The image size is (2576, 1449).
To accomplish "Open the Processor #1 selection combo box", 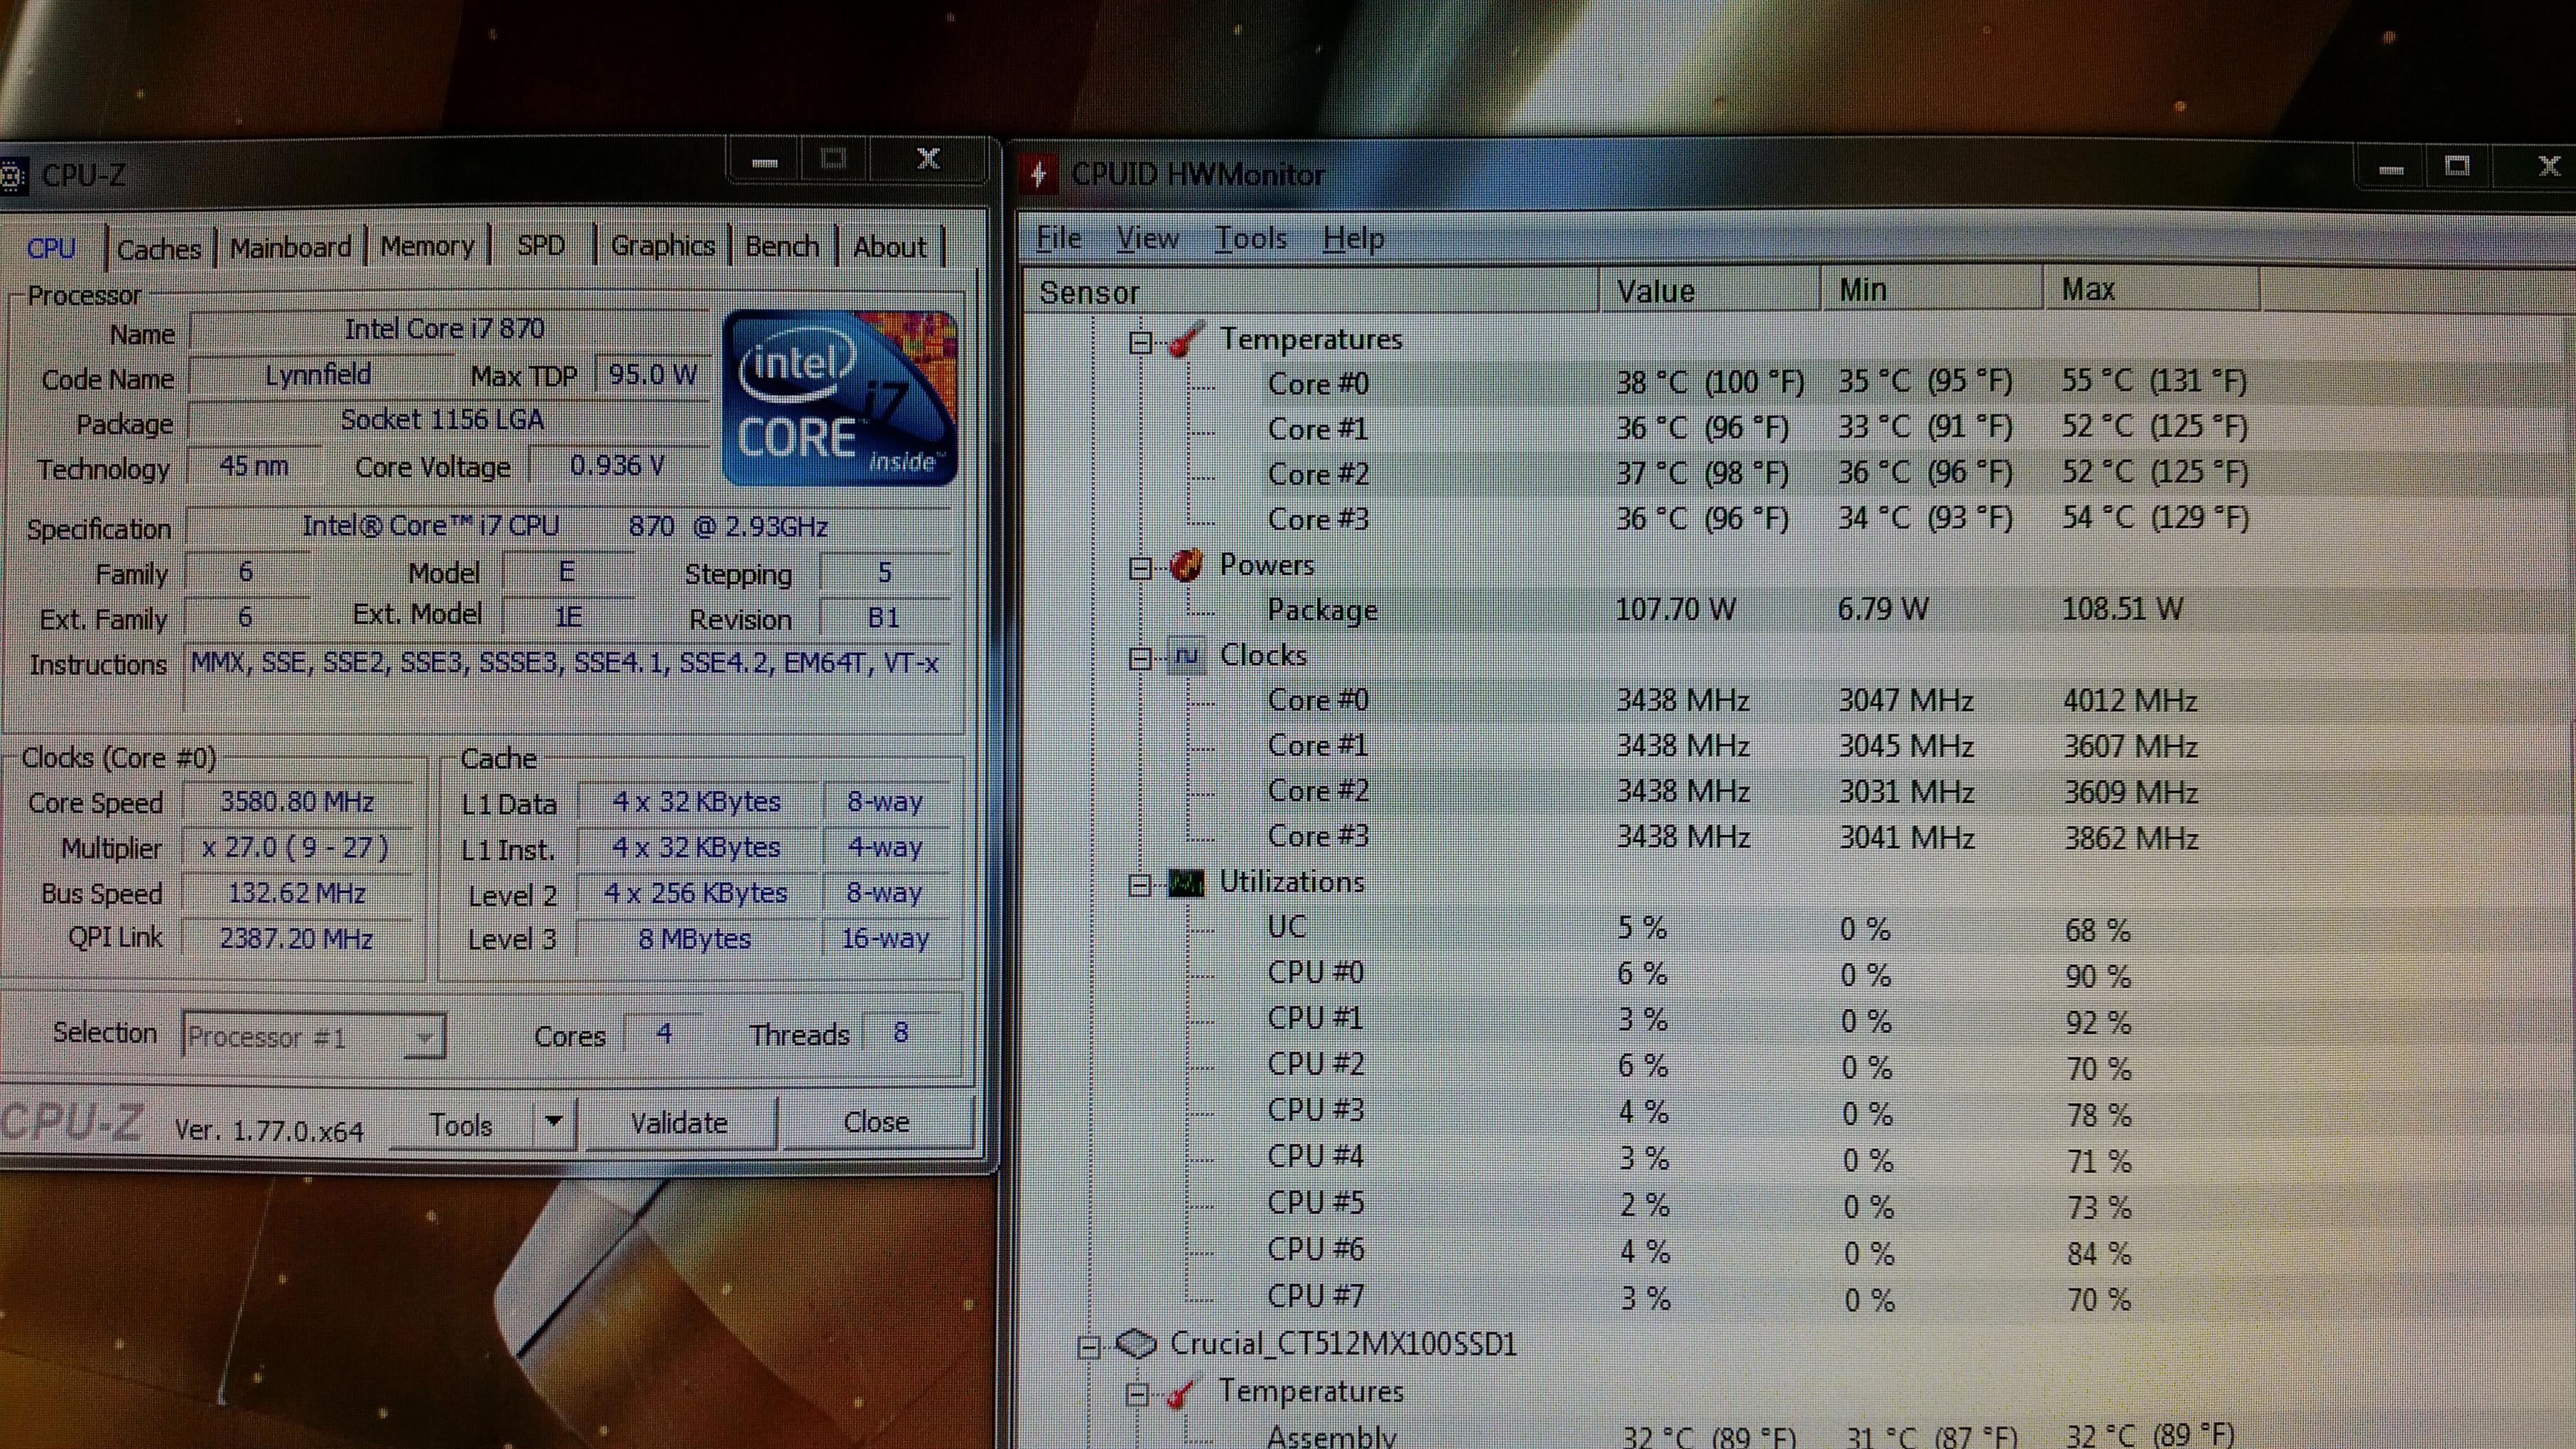I will coord(314,1036).
